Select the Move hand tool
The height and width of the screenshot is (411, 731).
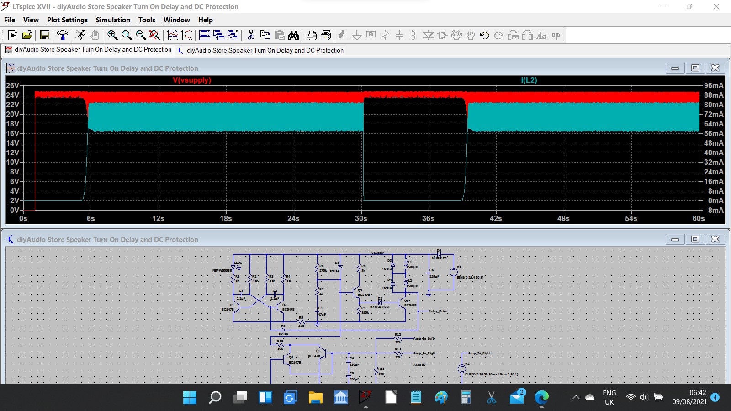pyautogui.click(x=456, y=35)
